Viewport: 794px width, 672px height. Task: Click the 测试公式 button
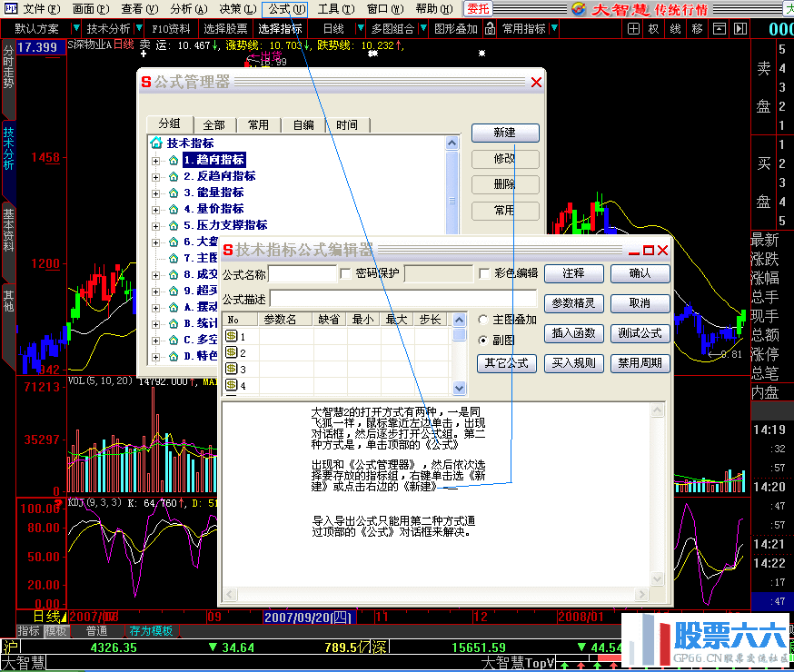point(641,335)
